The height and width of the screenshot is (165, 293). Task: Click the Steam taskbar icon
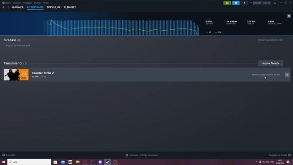108,162
